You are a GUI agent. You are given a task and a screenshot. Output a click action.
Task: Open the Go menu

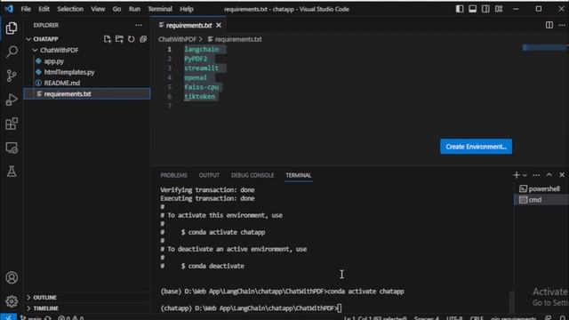pyautogui.click(x=116, y=9)
